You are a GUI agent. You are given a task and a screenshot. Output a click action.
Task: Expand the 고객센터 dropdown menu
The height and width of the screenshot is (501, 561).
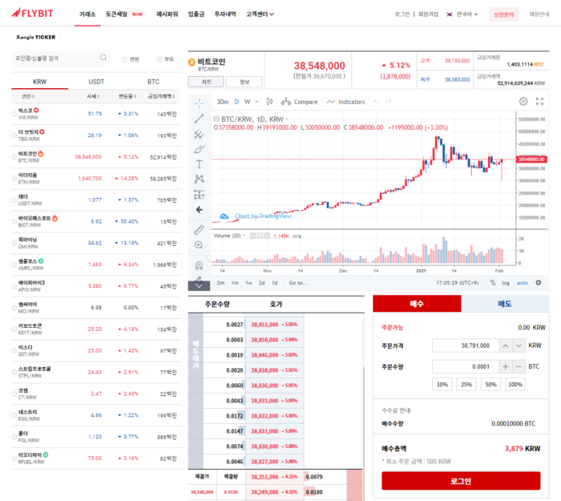[x=260, y=14]
